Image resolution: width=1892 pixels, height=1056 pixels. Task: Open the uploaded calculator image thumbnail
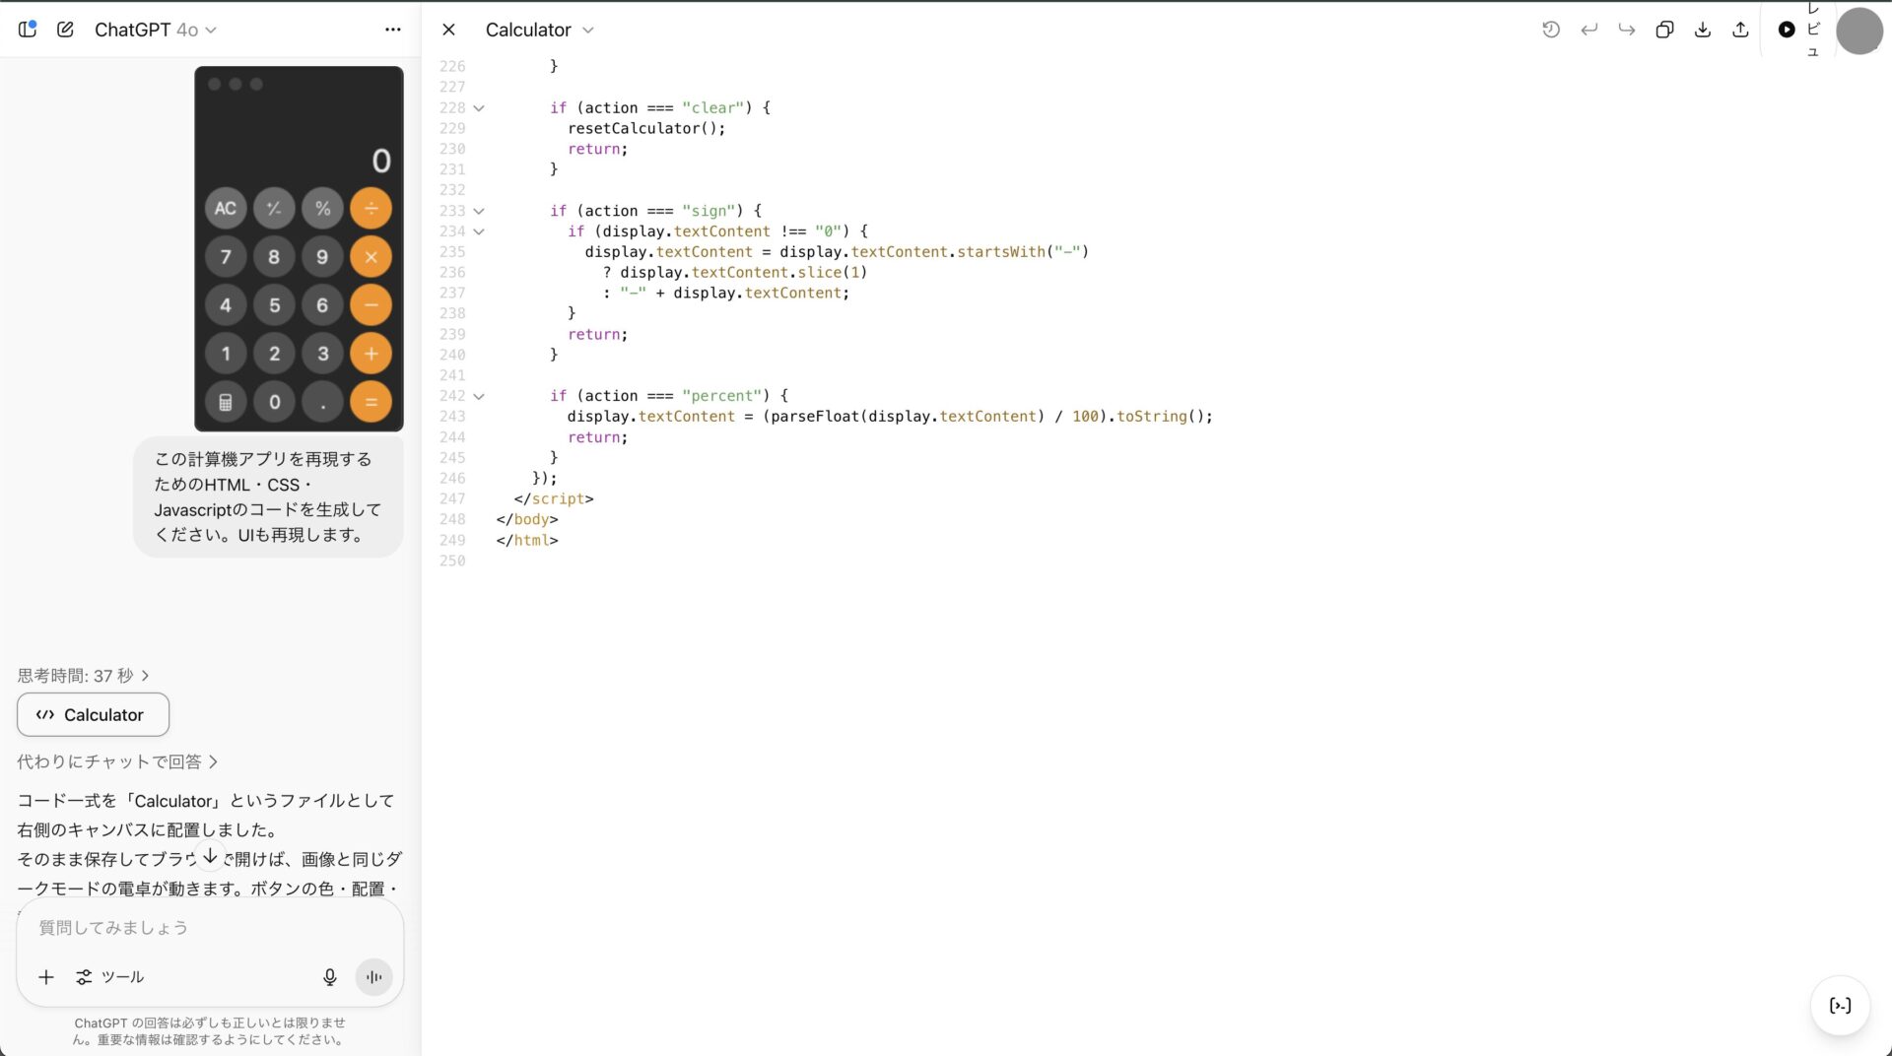coord(299,248)
